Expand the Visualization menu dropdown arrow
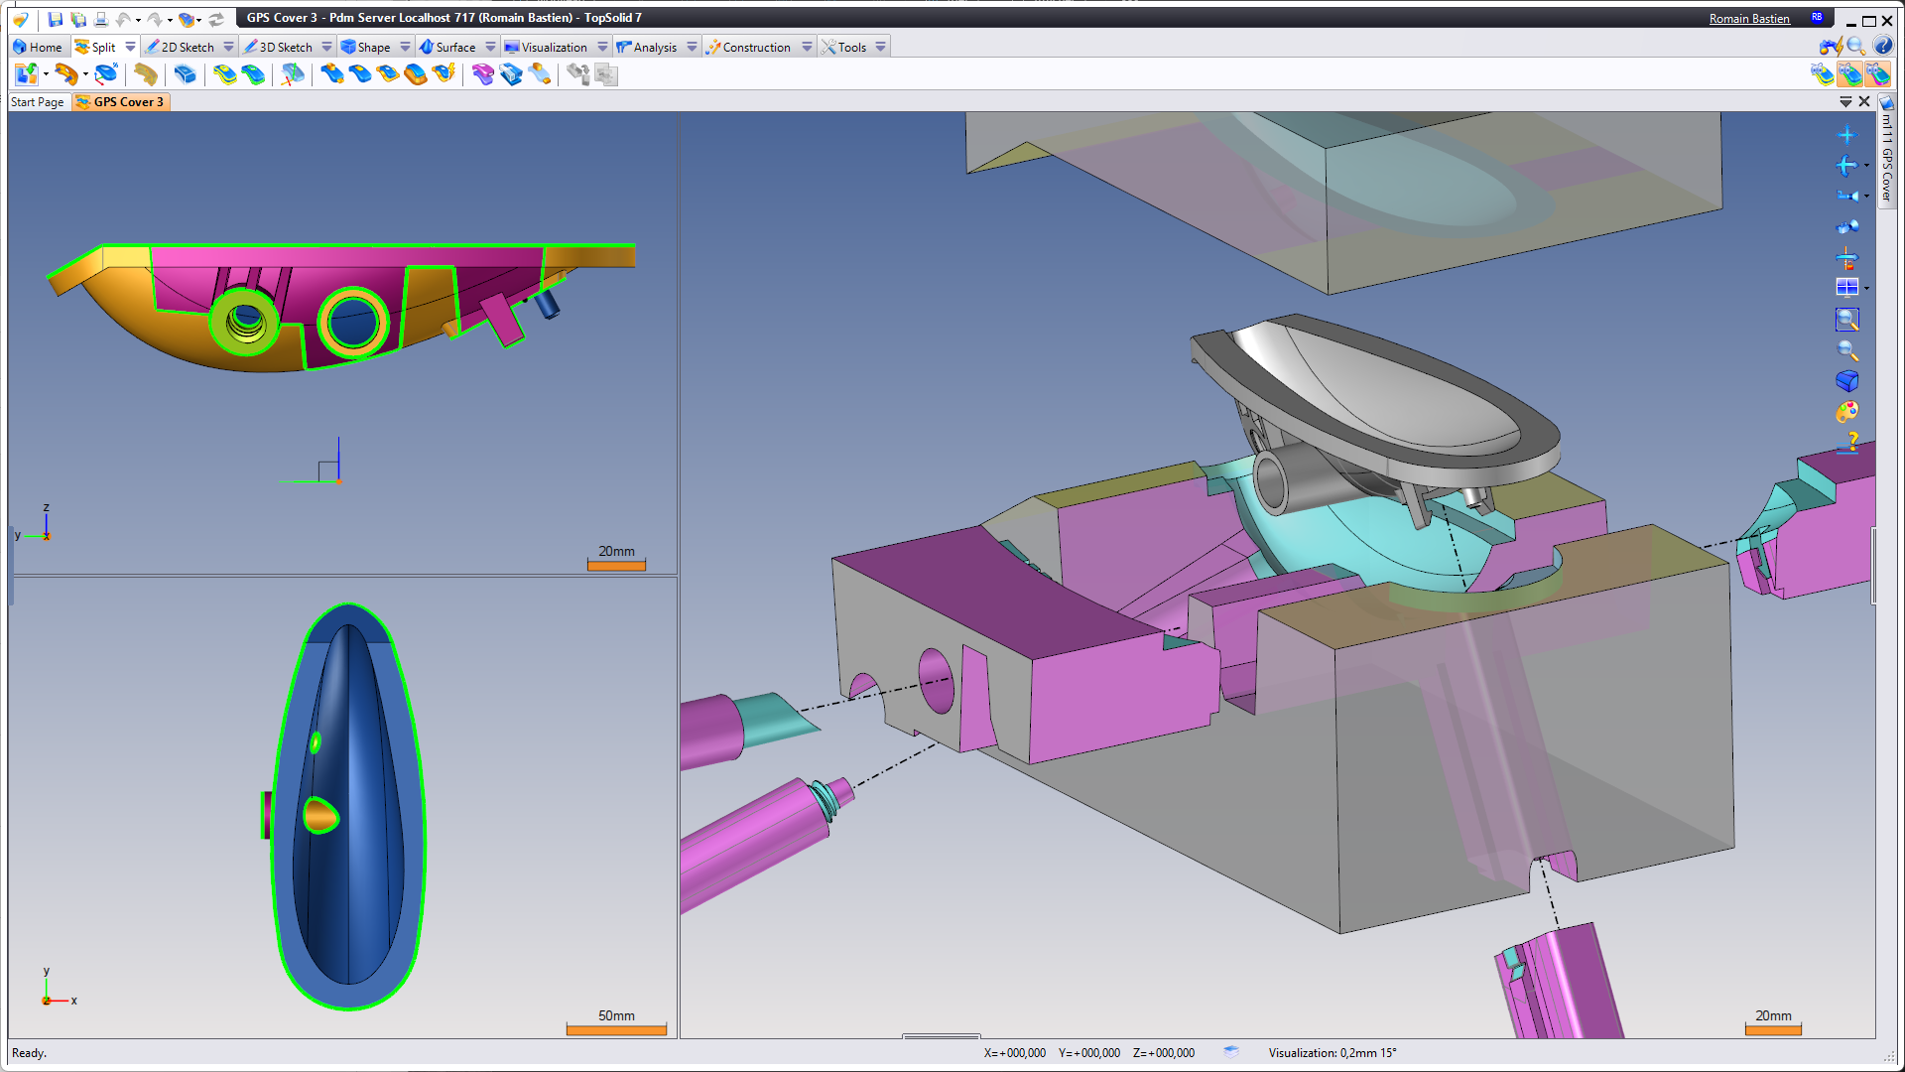 tap(602, 47)
